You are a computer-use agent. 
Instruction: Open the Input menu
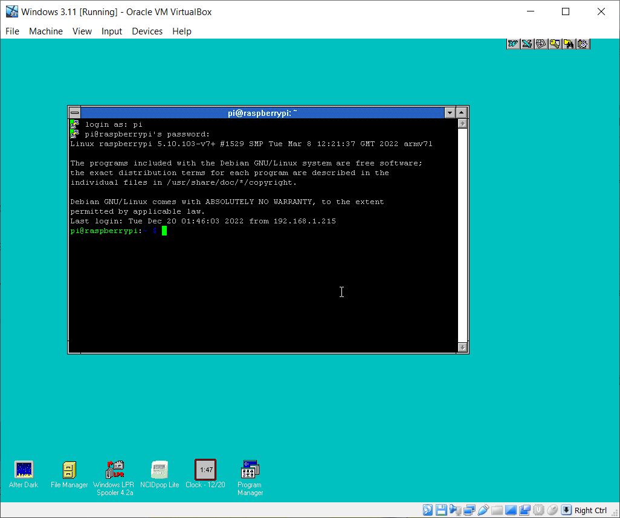click(112, 31)
